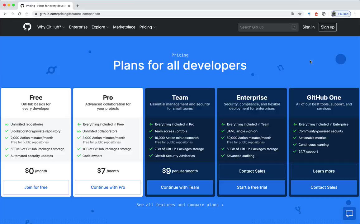This screenshot has width=360, height=224.
Task: Click Learn more in GitHub One card
Action: point(324,171)
